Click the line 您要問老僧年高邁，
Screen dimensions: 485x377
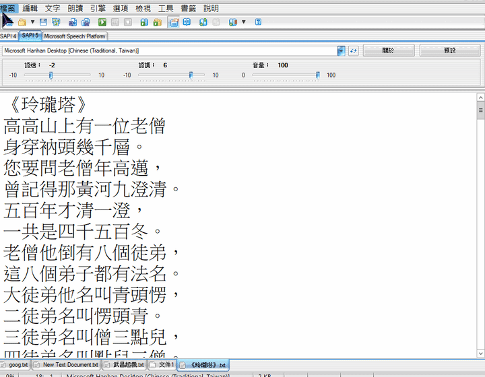point(82,168)
